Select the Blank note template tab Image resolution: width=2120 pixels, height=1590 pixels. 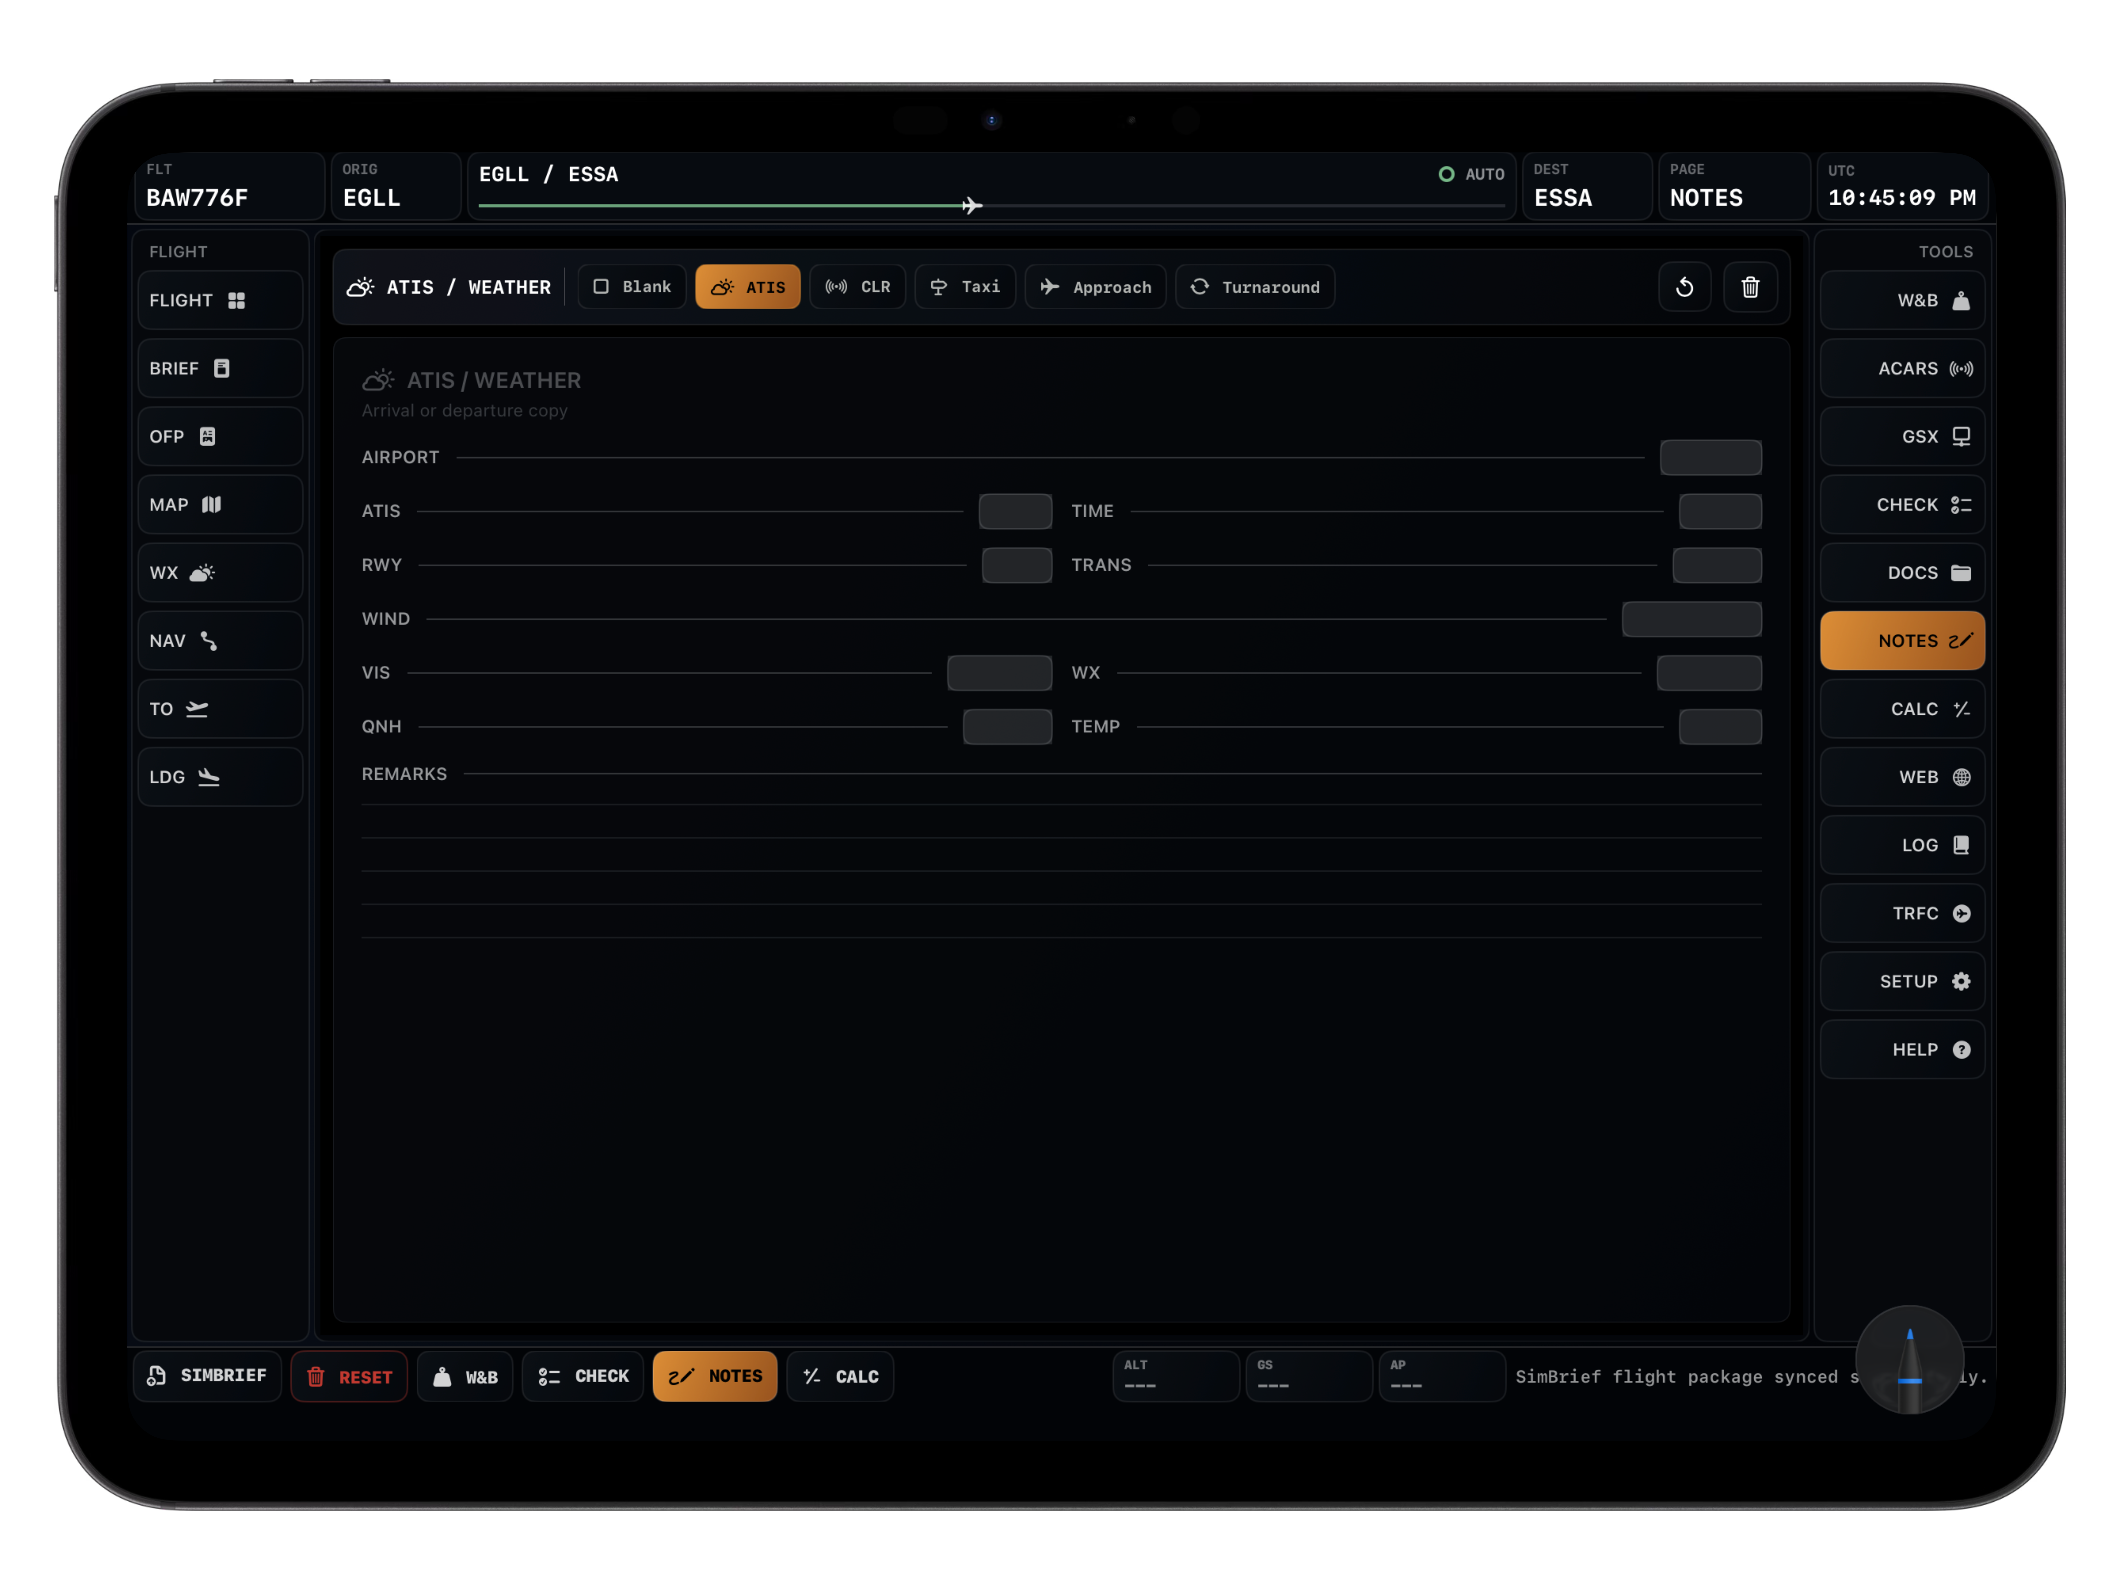pyautogui.click(x=632, y=287)
